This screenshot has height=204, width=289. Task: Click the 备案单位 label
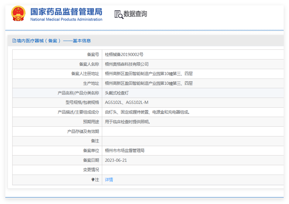[91, 150]
